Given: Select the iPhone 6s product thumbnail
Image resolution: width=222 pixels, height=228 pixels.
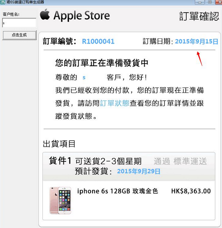Looking at the screenshot, I should pos(60,201).
